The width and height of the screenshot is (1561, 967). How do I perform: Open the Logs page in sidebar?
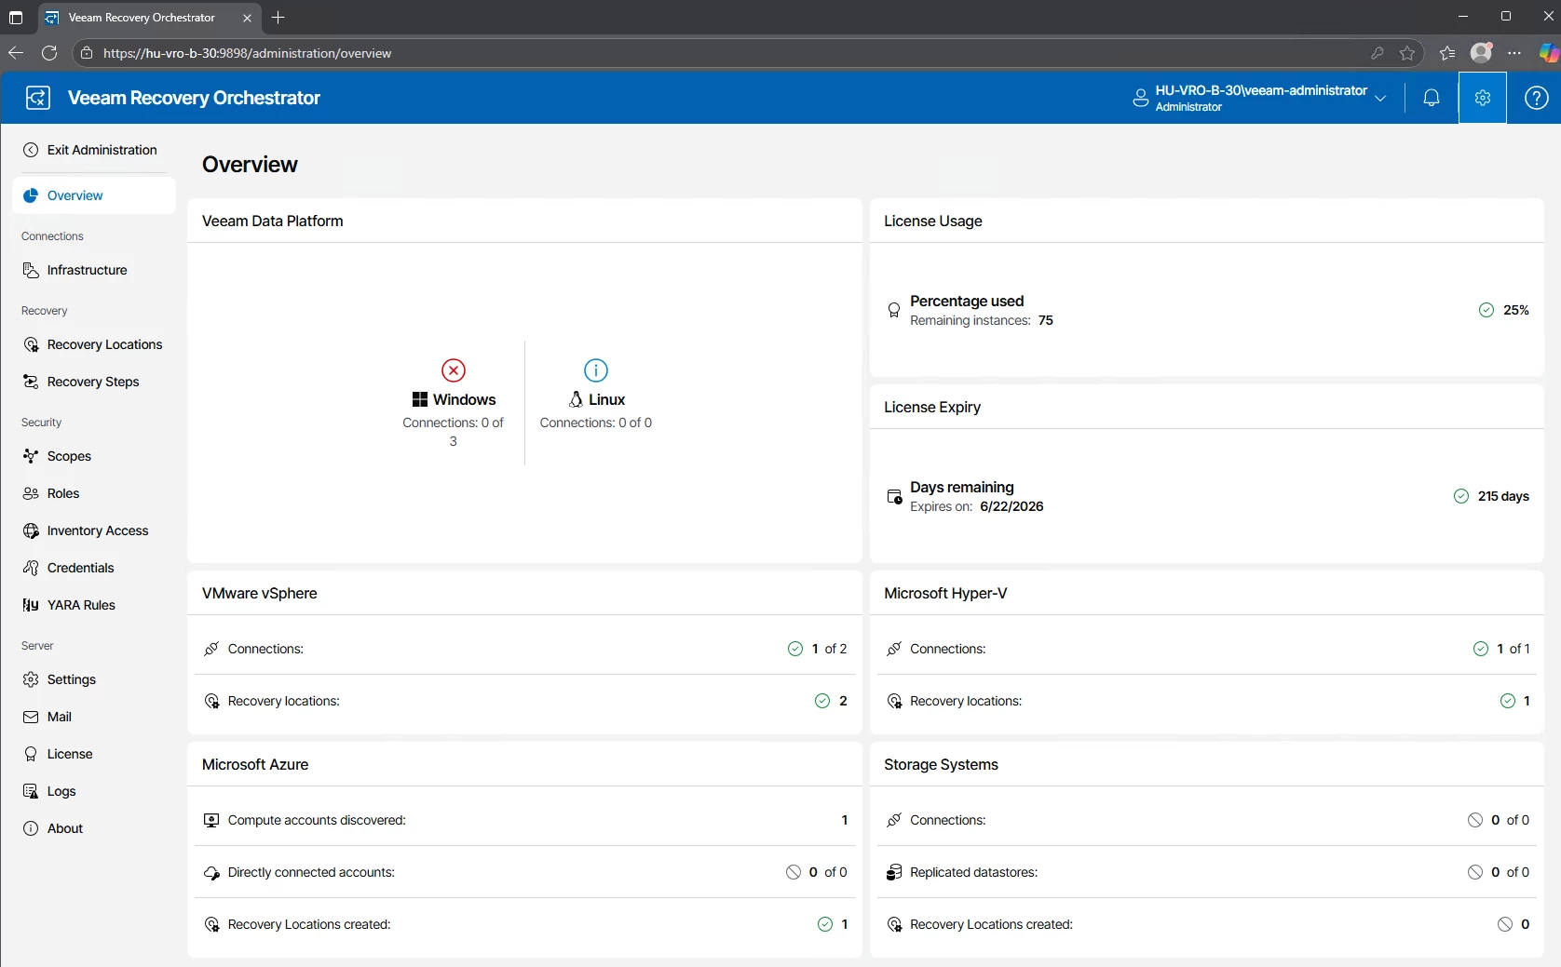[61, 791]
